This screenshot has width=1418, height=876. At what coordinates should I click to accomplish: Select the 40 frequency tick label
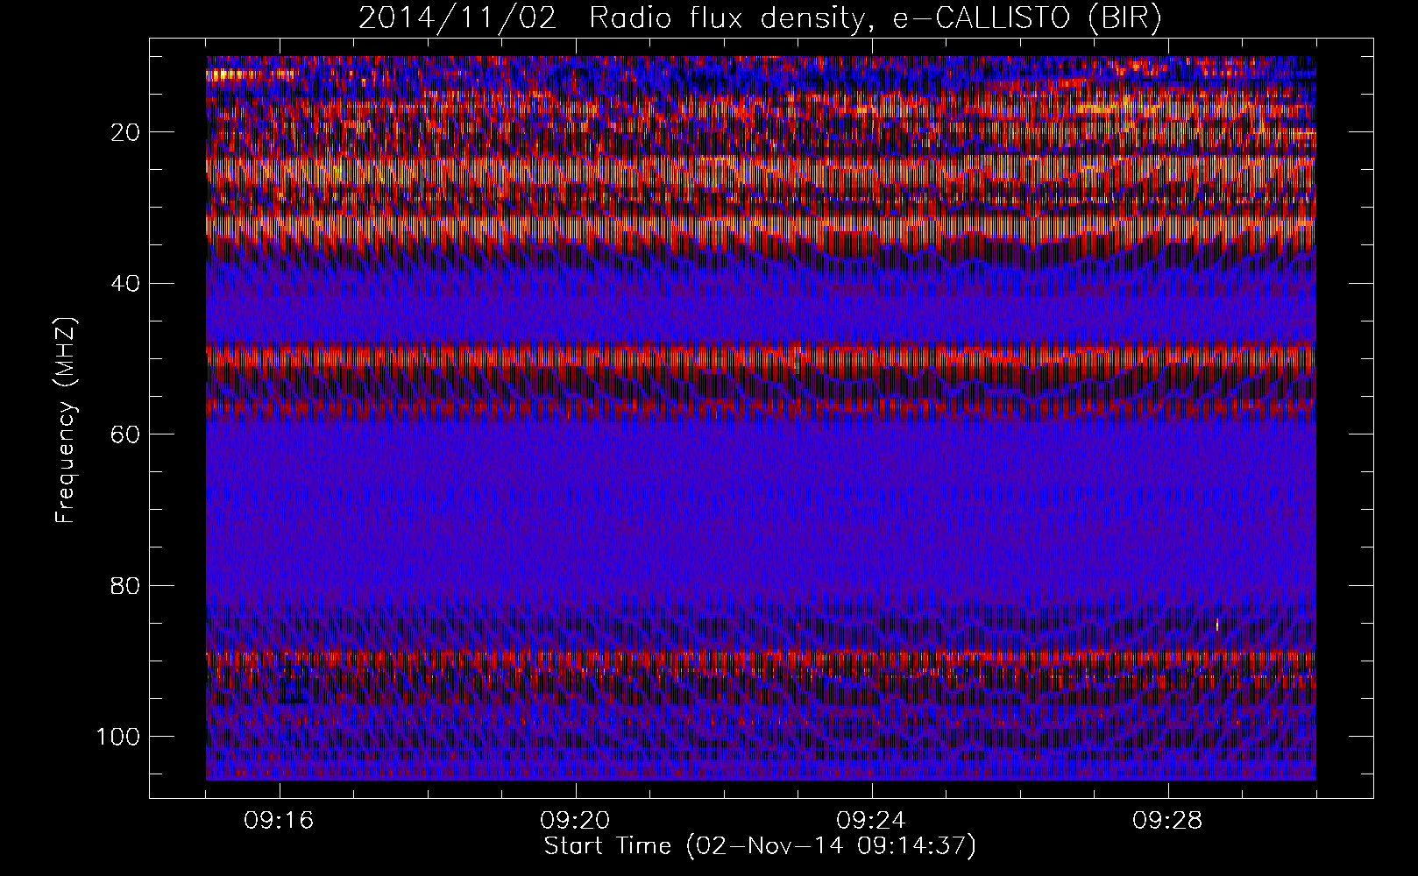coord(125,283)
